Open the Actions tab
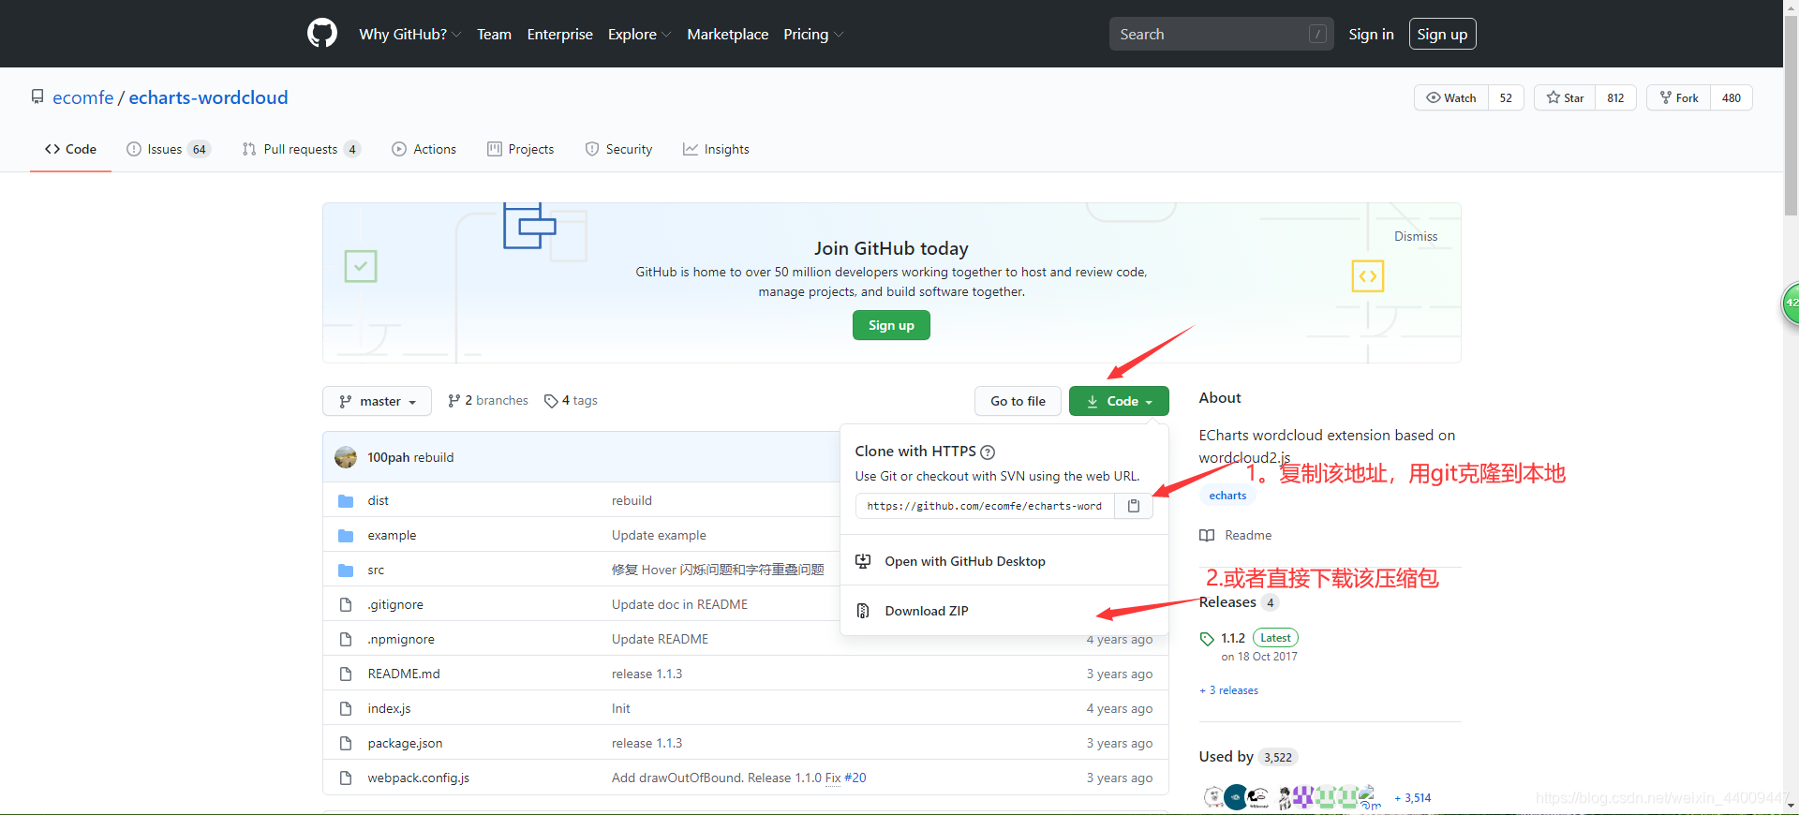Screen dimensions: 1799x815 424,149
